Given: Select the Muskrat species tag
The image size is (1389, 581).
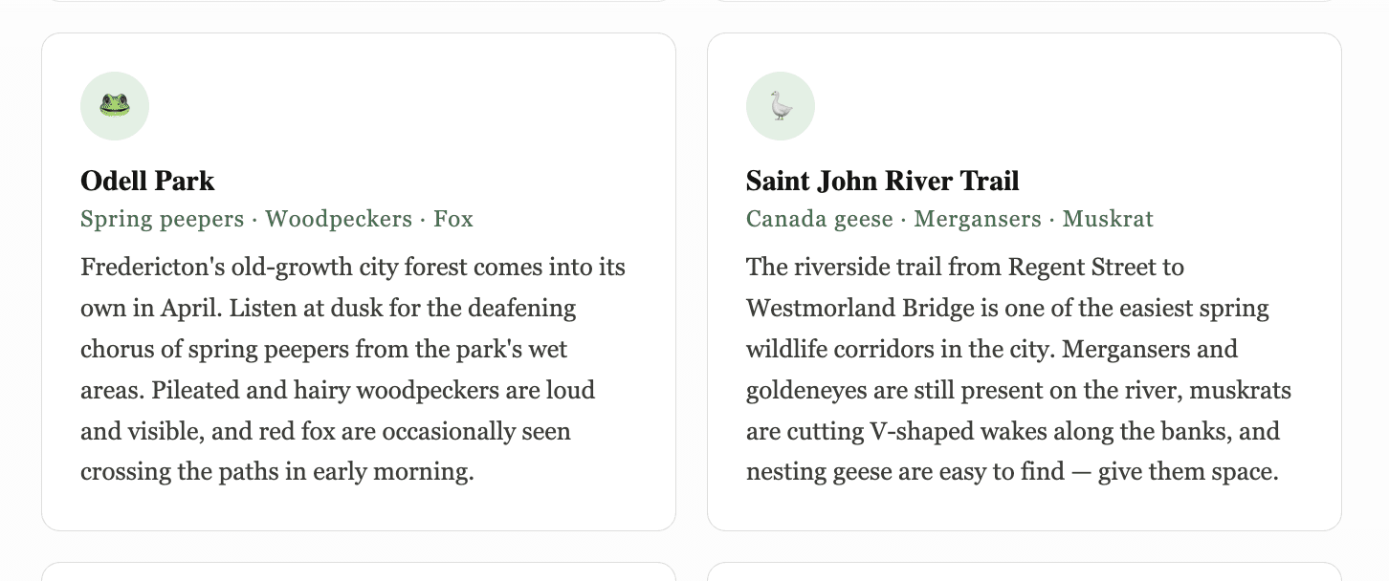Looking at the screenshot, I should click(x=1108, y=219).
